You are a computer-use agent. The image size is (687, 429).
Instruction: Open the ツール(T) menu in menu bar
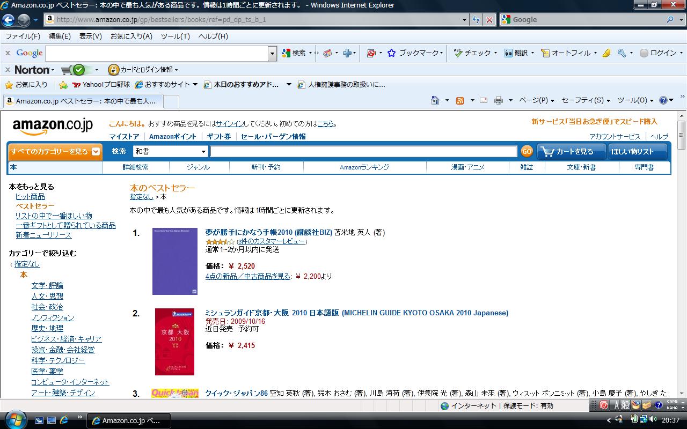pos(176,36)
